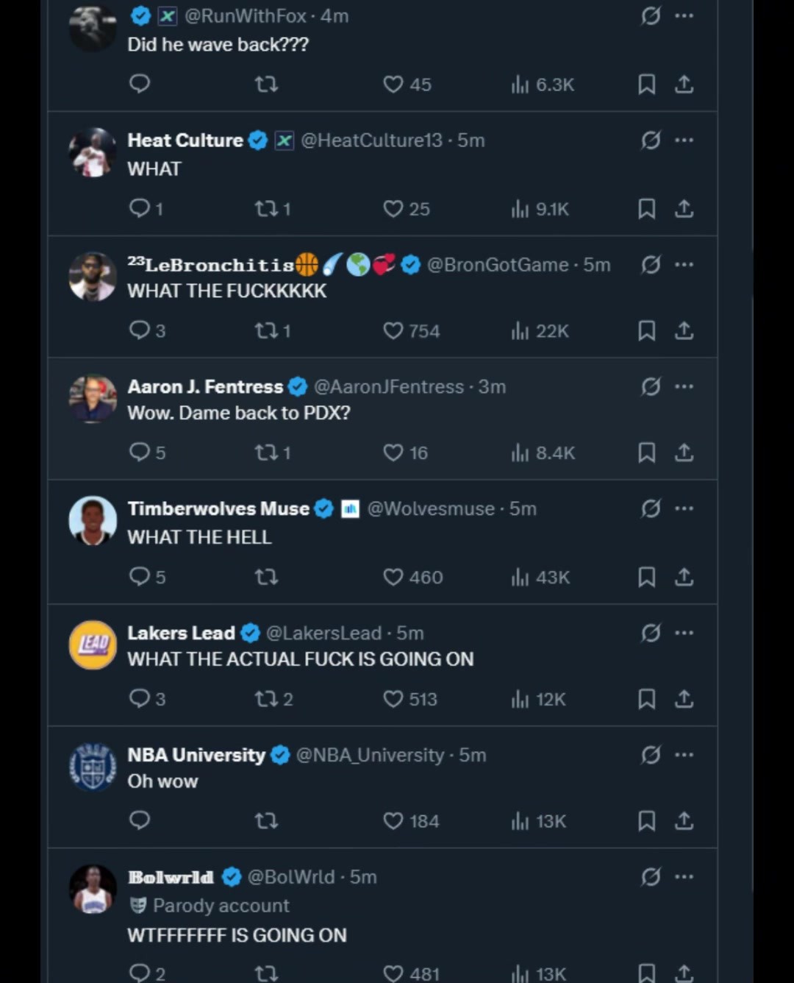The height and width of the screenshot is (983, 794).
Task: Click Timberwolves Muse profile avatar
Action: coord(93,520)
